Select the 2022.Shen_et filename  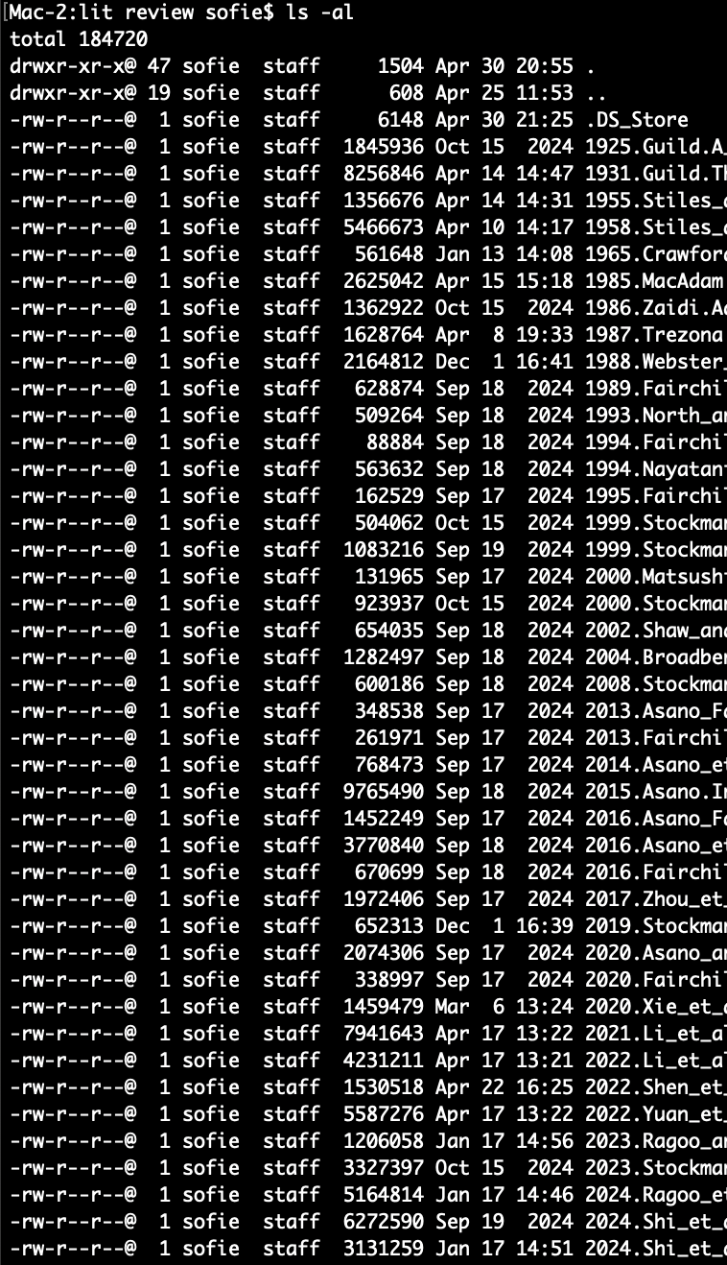656,1087
